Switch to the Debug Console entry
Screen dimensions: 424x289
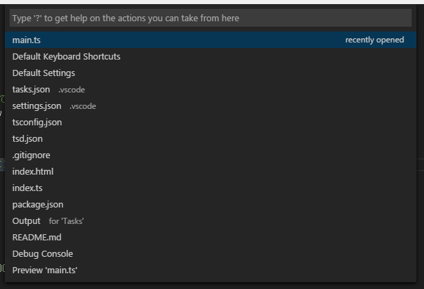click(211, 254)
